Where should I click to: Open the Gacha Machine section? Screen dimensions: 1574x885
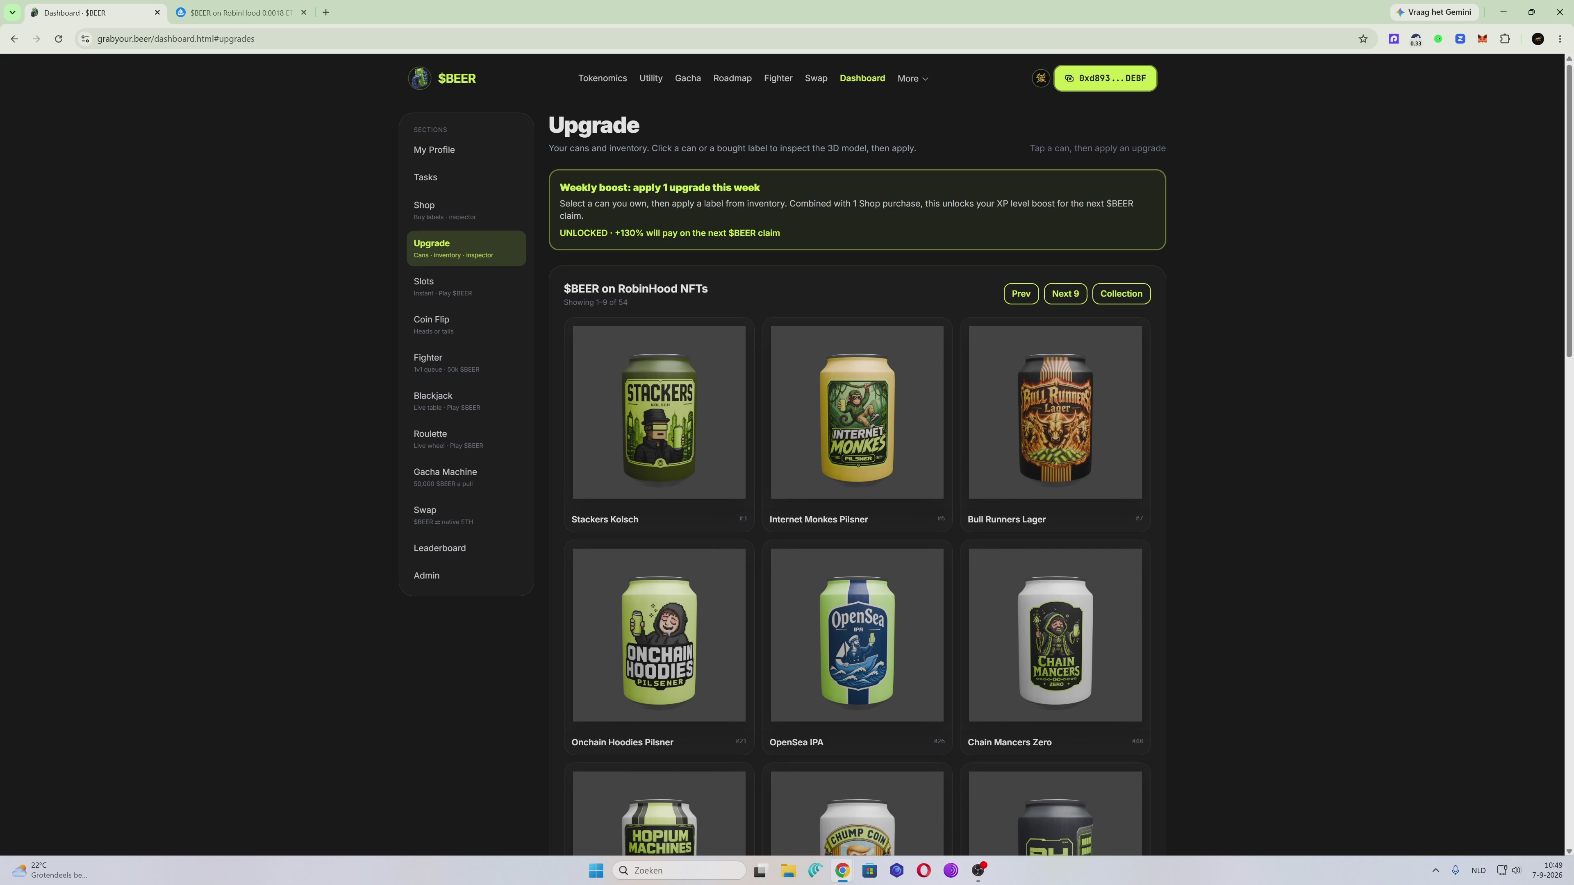pyautogui.click(x=466, y=477)
